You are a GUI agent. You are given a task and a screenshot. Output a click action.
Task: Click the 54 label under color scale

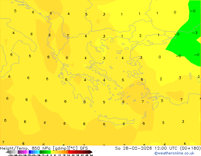click(91, 155)
